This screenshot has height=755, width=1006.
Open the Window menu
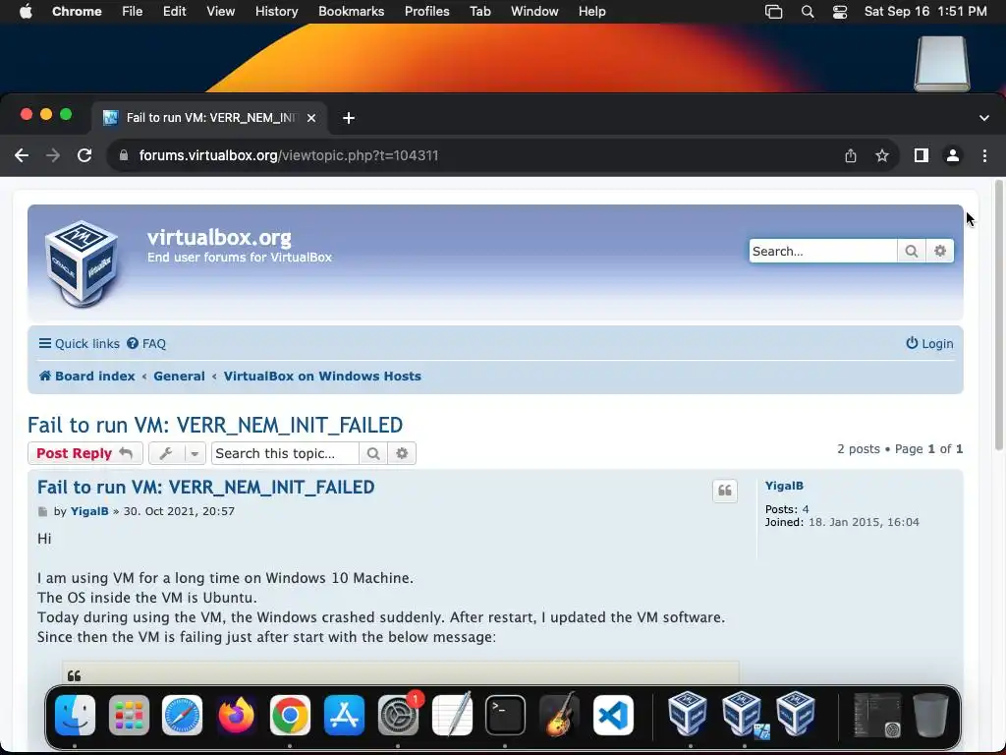pos(534,12)
